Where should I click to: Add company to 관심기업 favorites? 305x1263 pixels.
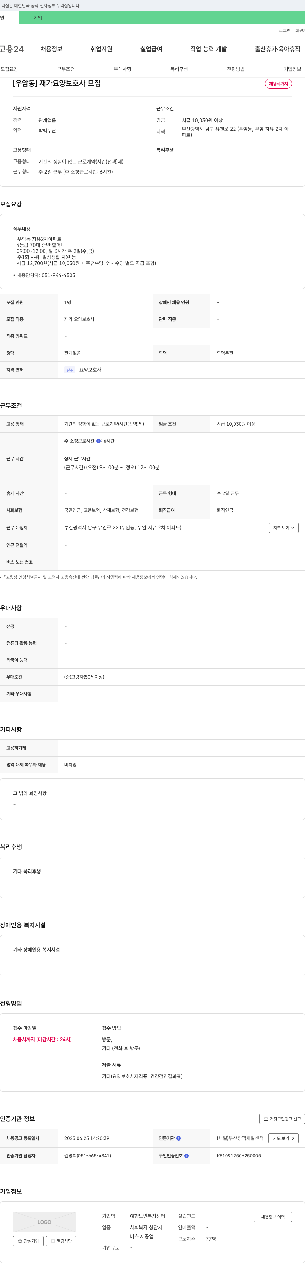click(28, 1241)
